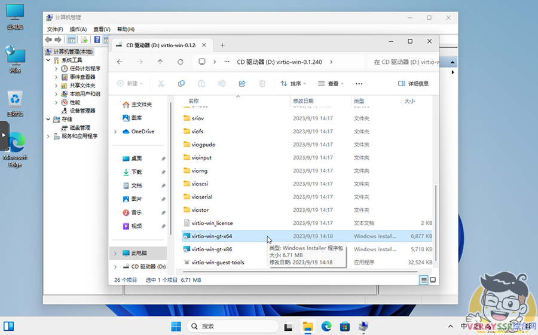Viewport: 538px width, 335px height.
Task: Open the File menu in Computer Management
Action: click(x=55, y=29)
